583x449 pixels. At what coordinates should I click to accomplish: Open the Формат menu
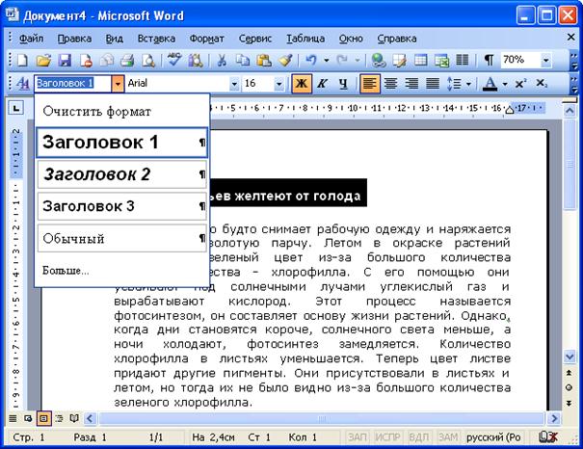(207, 39)
